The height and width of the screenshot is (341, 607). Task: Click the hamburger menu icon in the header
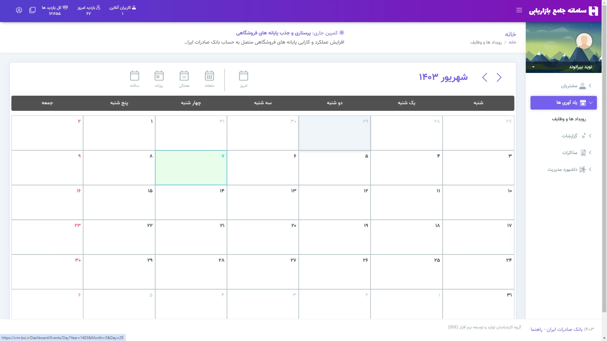[x=519, y=10]
